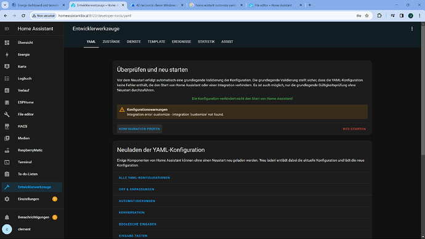Click the Home Assistant sidebar title

[x=36, y=29]
